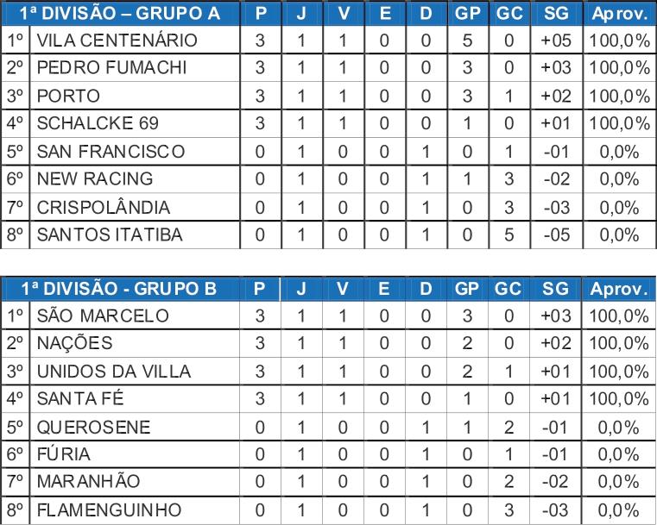The width and height of the screenshot is (657, 525).
Task: Select the SCHALCKE 69 row name
Action: coord(98,123)
